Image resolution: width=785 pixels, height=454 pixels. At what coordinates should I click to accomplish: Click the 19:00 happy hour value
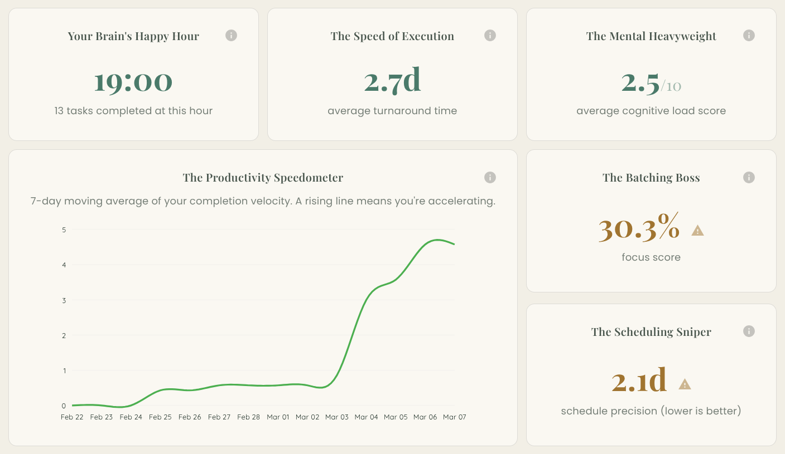point(133,81)
